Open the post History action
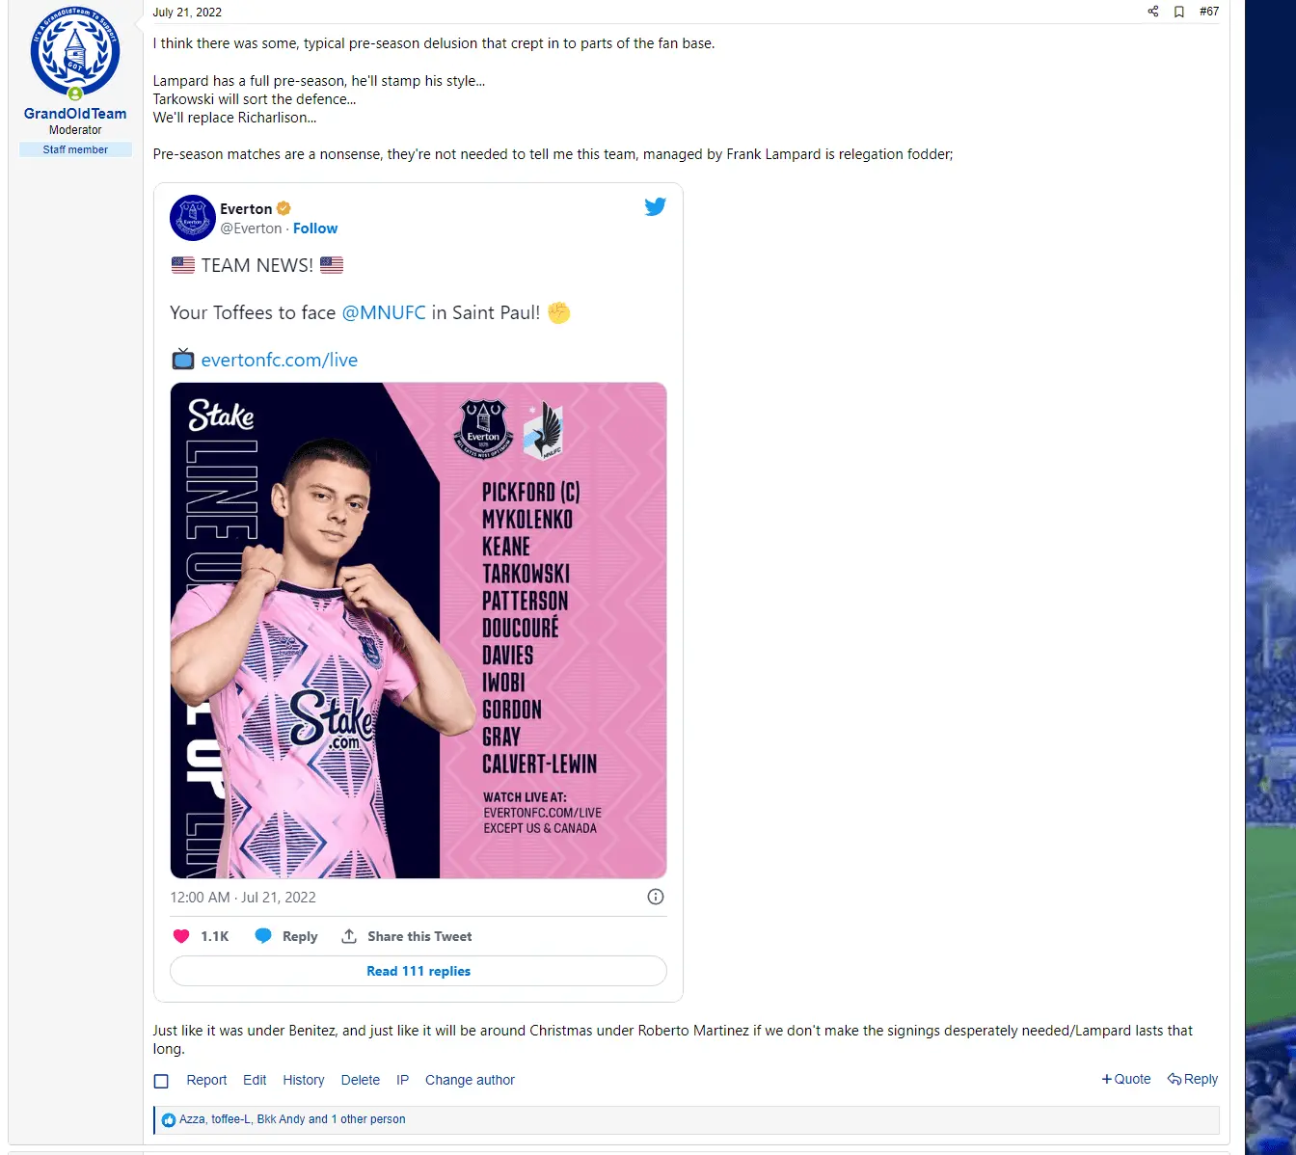Screen dimensions: 1296x1155 click(x=304, y=1080)
